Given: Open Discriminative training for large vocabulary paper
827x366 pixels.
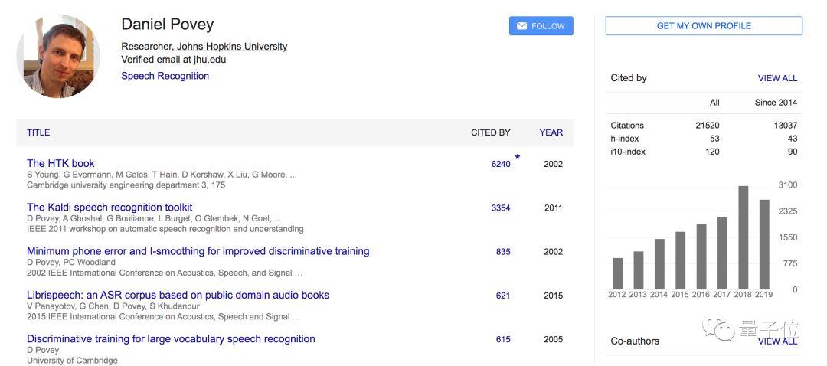Looking at the screenshot, I should tap(171, 339).
